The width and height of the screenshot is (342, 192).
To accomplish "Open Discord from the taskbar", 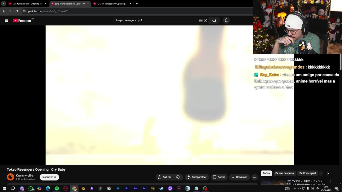I will [x=22, y=189].
